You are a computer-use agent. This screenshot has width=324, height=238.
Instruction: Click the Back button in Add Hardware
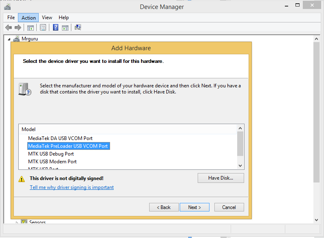pyautogui.click(x=164, y=207)
